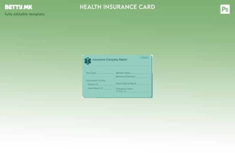
Task: Click the Emergency Room Co-Pay field
Action: click(x=138, y=91)
